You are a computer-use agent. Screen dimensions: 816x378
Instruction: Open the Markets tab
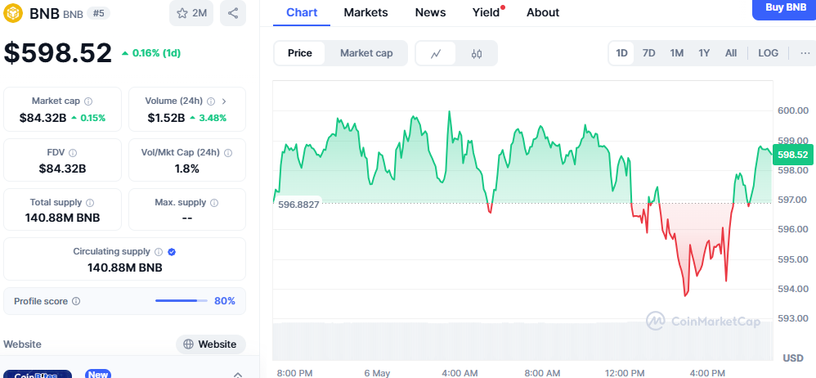click(x=365, y=12)
